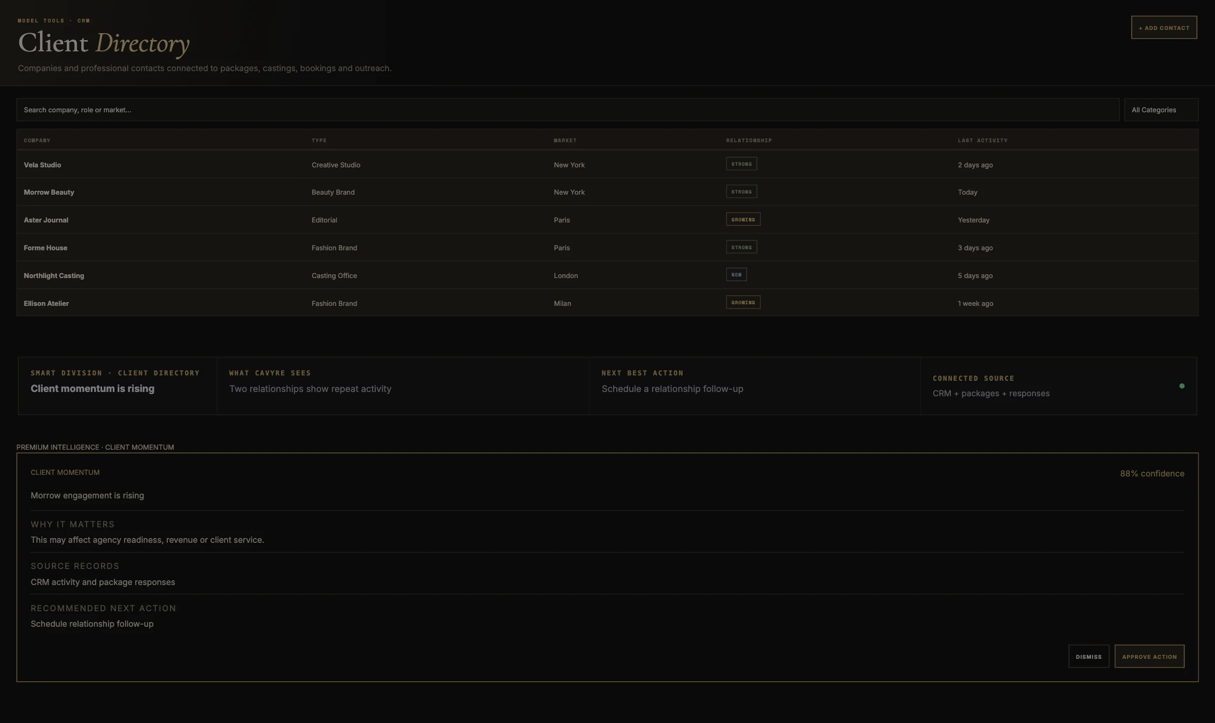Screen dimensions: 1215x723
Task: Click the Strong badge for Forme House
Action: point(741,247)
